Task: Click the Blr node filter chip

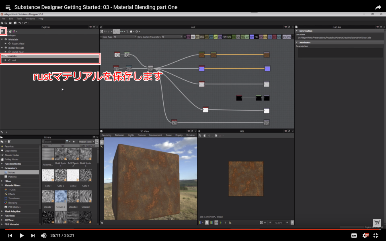Action: pyautogui.click(x=197, y=37)
